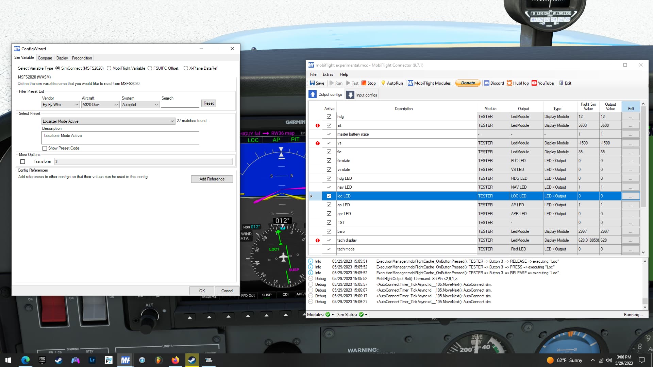Click the Output configs up-arrow icon

click(313, 94)
